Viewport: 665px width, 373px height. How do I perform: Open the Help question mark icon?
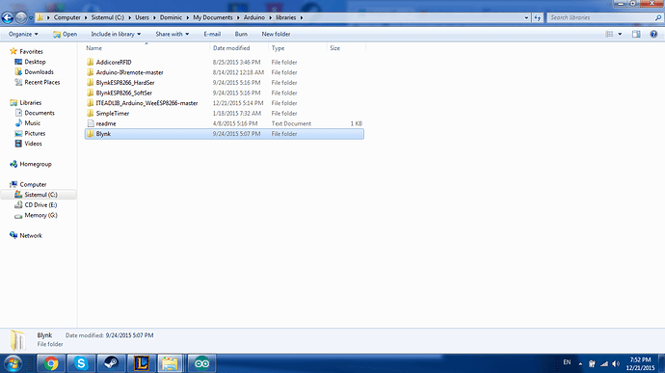point(653,34)
